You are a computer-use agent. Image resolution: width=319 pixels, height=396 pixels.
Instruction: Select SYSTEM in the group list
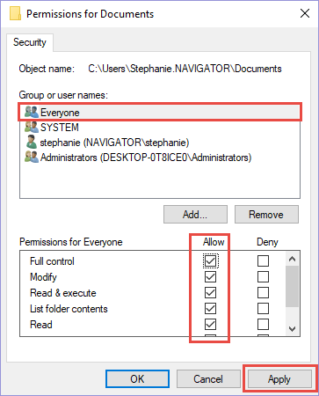click(160, 127)
